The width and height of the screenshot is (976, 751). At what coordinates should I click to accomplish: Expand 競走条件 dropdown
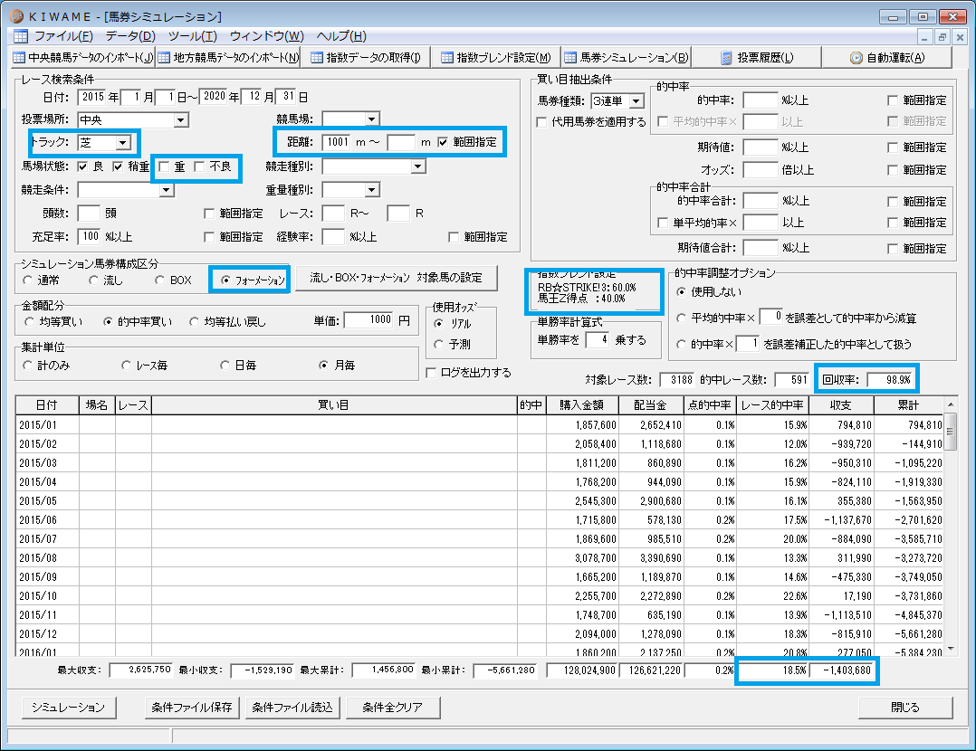[166, 190]
